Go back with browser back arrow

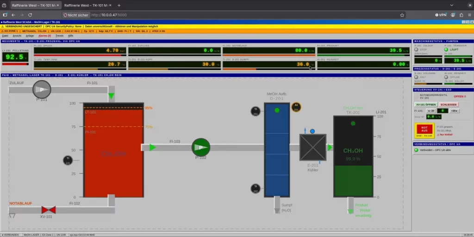pyautogui.click(x=13, y=15)
